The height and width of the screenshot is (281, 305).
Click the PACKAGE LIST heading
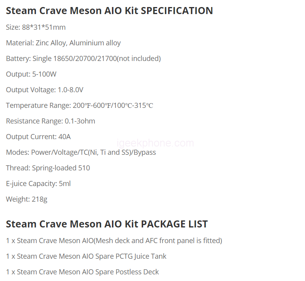[x=106, y=224]
